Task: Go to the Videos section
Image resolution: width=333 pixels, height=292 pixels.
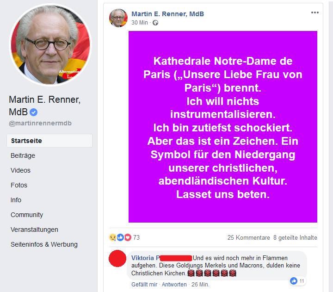Action: click(x=21, y=170)
